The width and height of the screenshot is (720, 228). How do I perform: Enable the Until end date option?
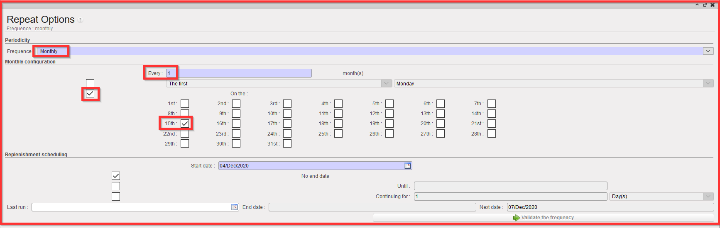116,186
